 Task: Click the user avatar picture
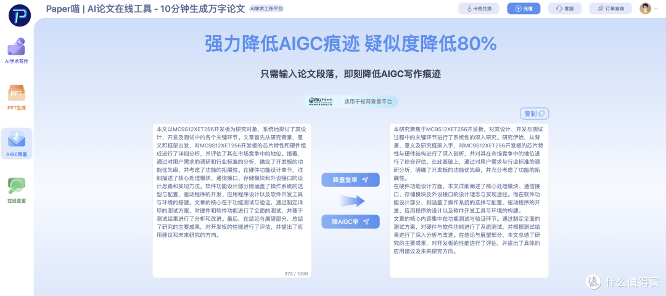pos(645,9)
